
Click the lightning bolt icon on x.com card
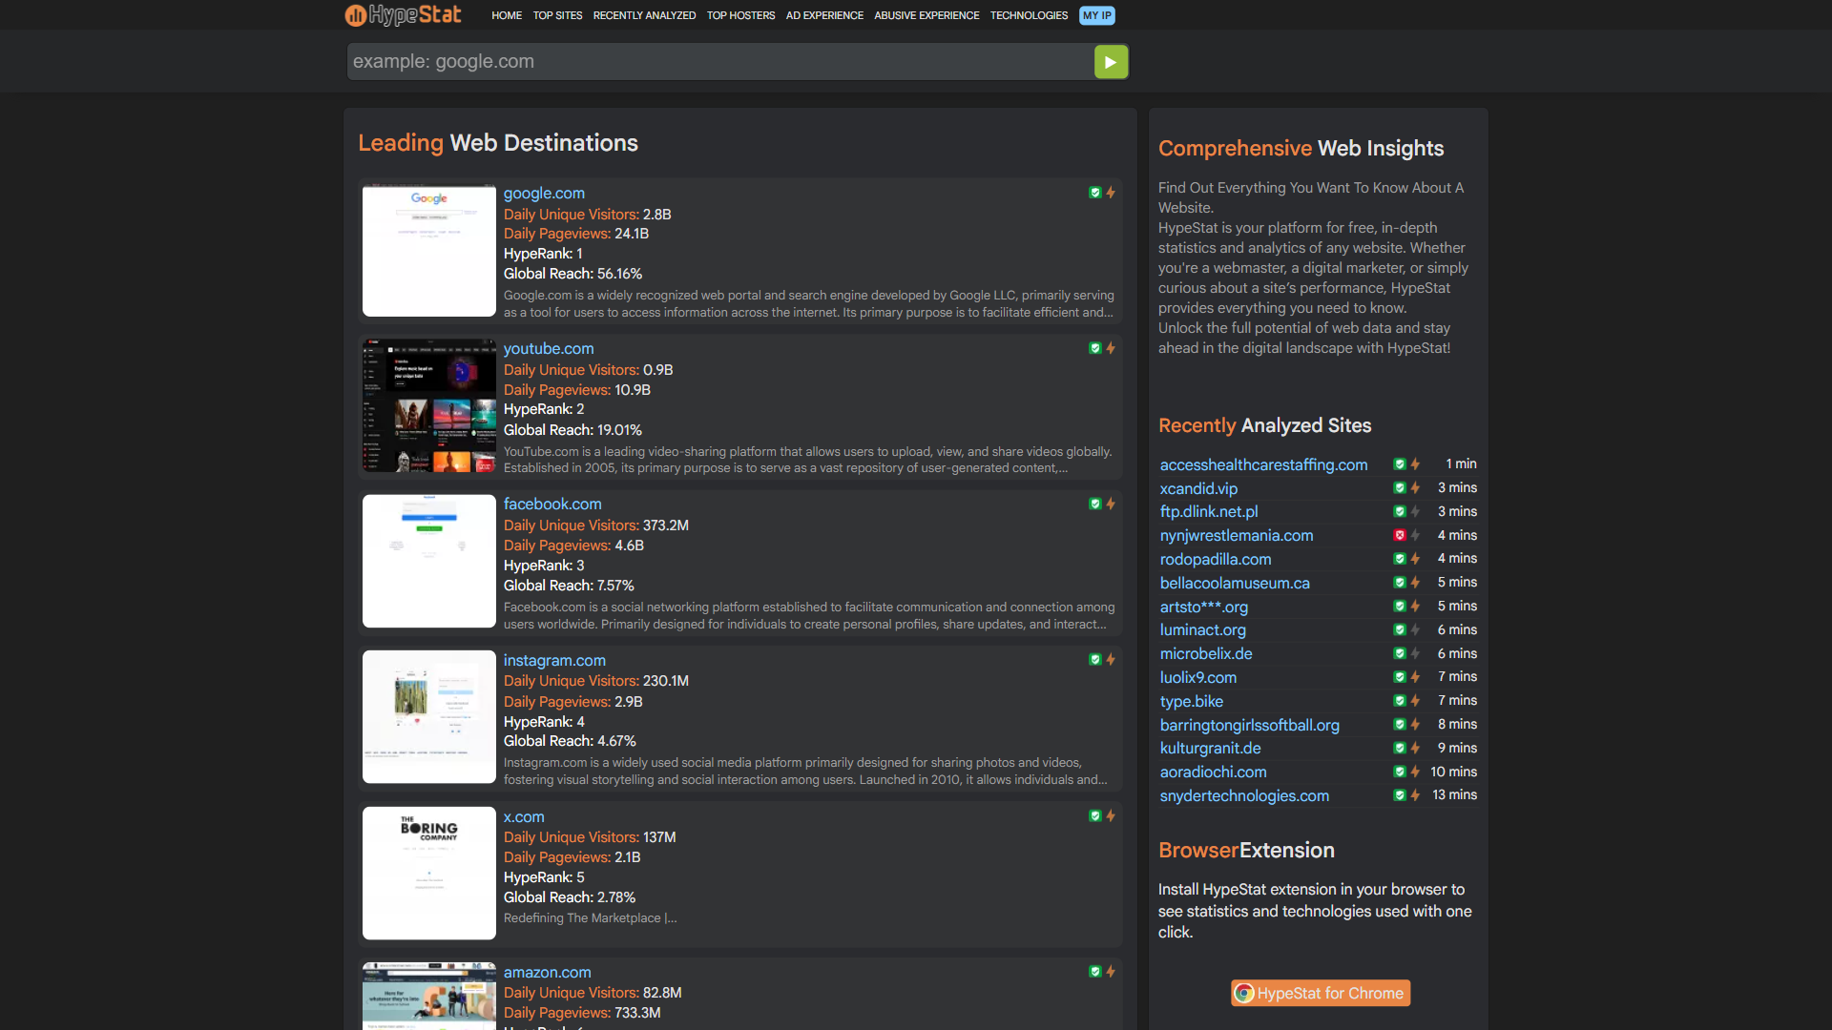click(1111, 815)
